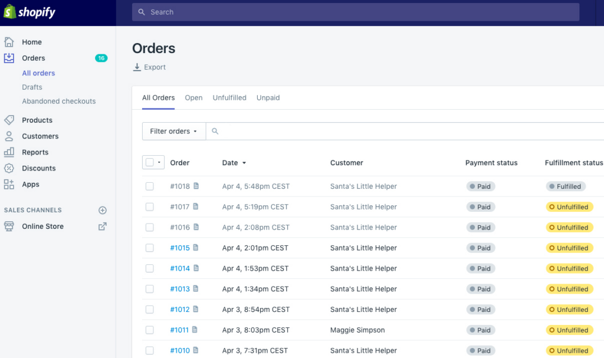Click the Customer column header
604x358 pixels.
tap(347, 163)
